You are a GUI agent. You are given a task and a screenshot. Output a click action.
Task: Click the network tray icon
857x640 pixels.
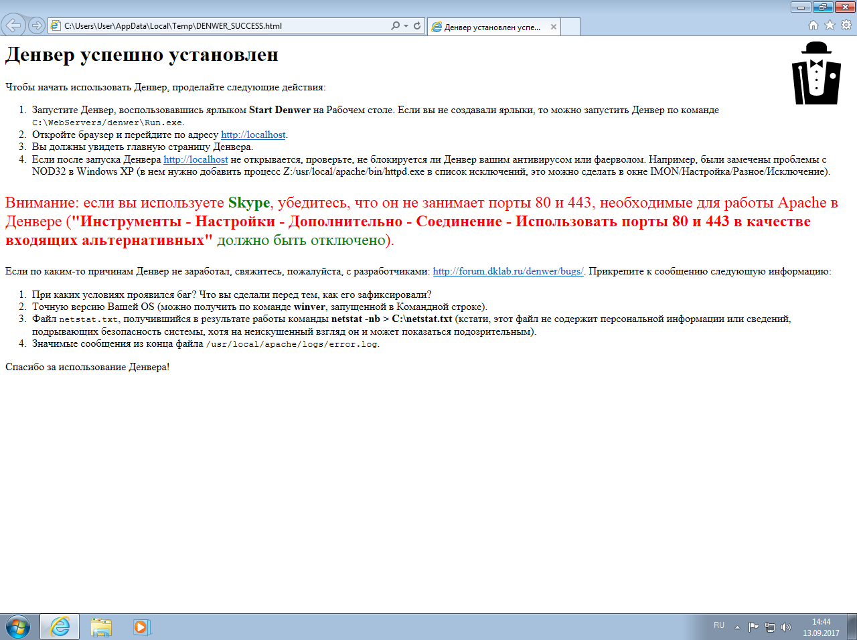[x=770, y=627]
